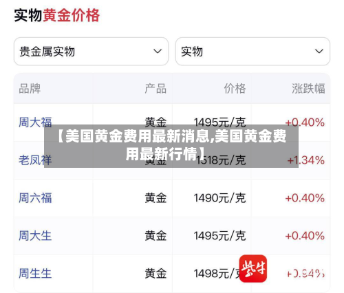Viewport: 344px width, 293px height.
Task: Open the 周六福 brand link
Action: (x=35, y=198)
